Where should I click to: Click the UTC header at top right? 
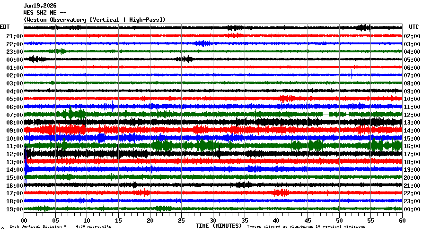[414, 27]
